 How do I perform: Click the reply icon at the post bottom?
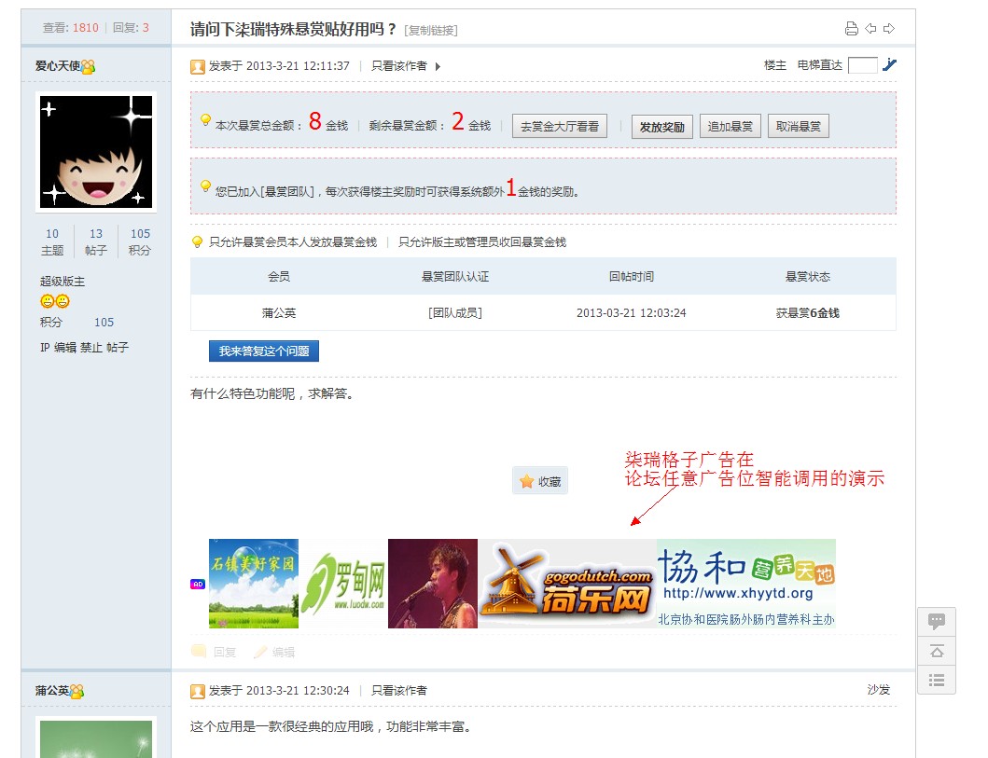pos(199,651)
